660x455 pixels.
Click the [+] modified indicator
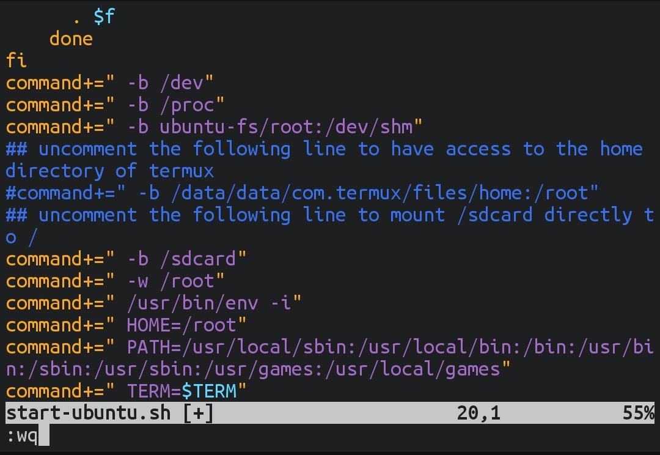point(199,413)
